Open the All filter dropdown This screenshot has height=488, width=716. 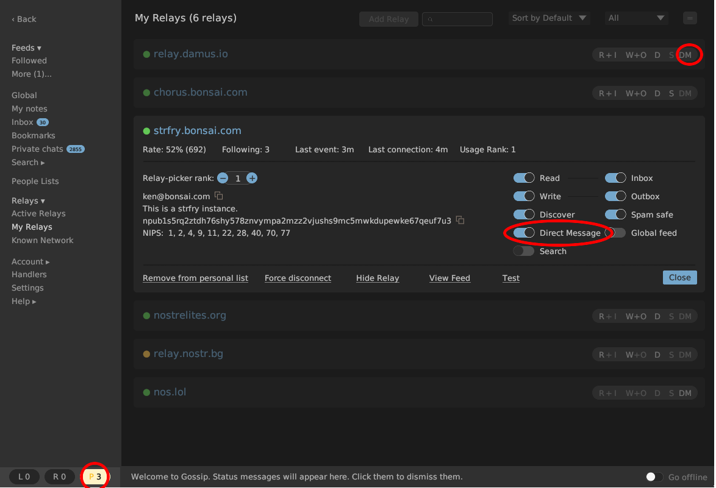tap(636, 18)
